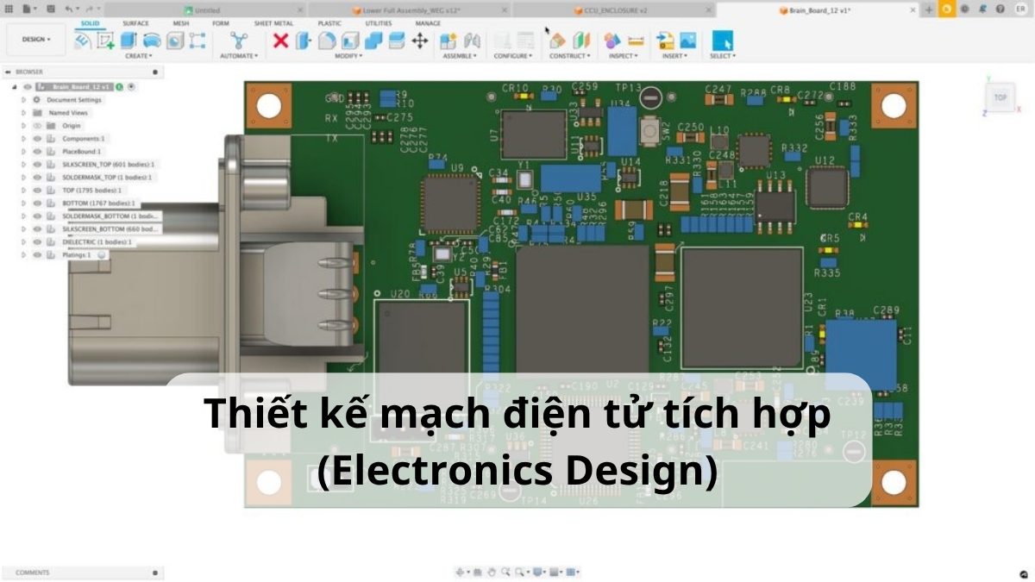Click the COMMENTS panel header
This screenshot has height=582, width=1035.
(x=82, y=573)
